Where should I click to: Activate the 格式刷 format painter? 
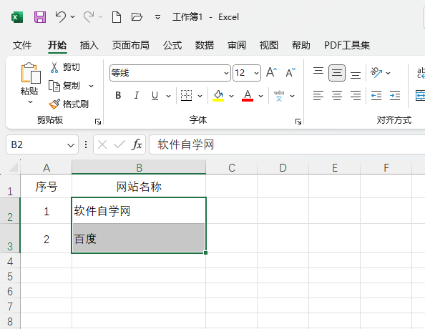pyautogui.click(x=69, y=104)
